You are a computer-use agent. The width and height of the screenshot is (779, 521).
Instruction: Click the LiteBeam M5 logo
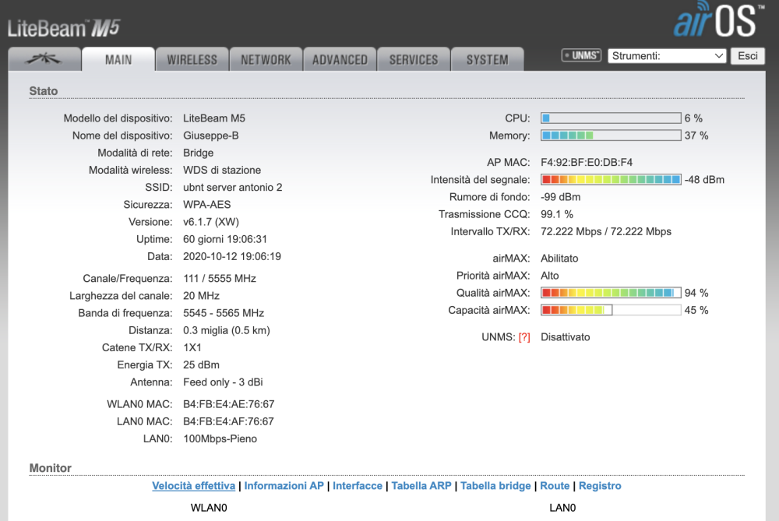[x=64, y=29]
